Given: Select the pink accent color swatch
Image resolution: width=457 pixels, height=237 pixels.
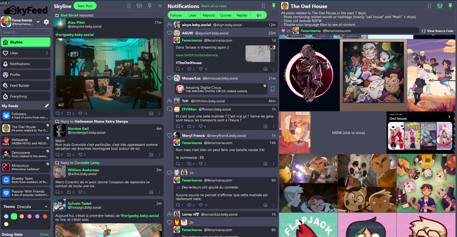Looking at the screenshot, I should point(30,216).
